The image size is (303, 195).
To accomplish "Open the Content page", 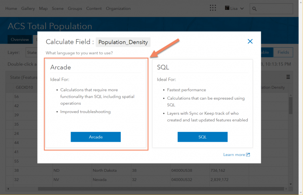I will pos(94,8).
